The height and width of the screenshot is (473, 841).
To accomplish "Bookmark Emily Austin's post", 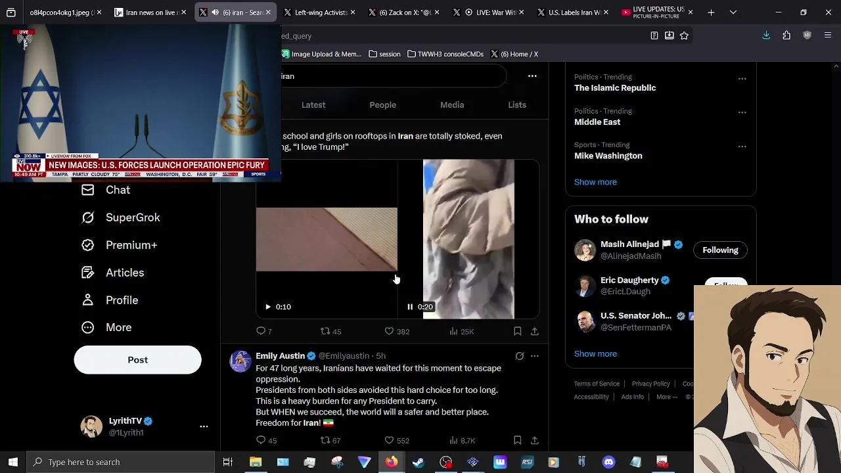I will tap(518, 440).
